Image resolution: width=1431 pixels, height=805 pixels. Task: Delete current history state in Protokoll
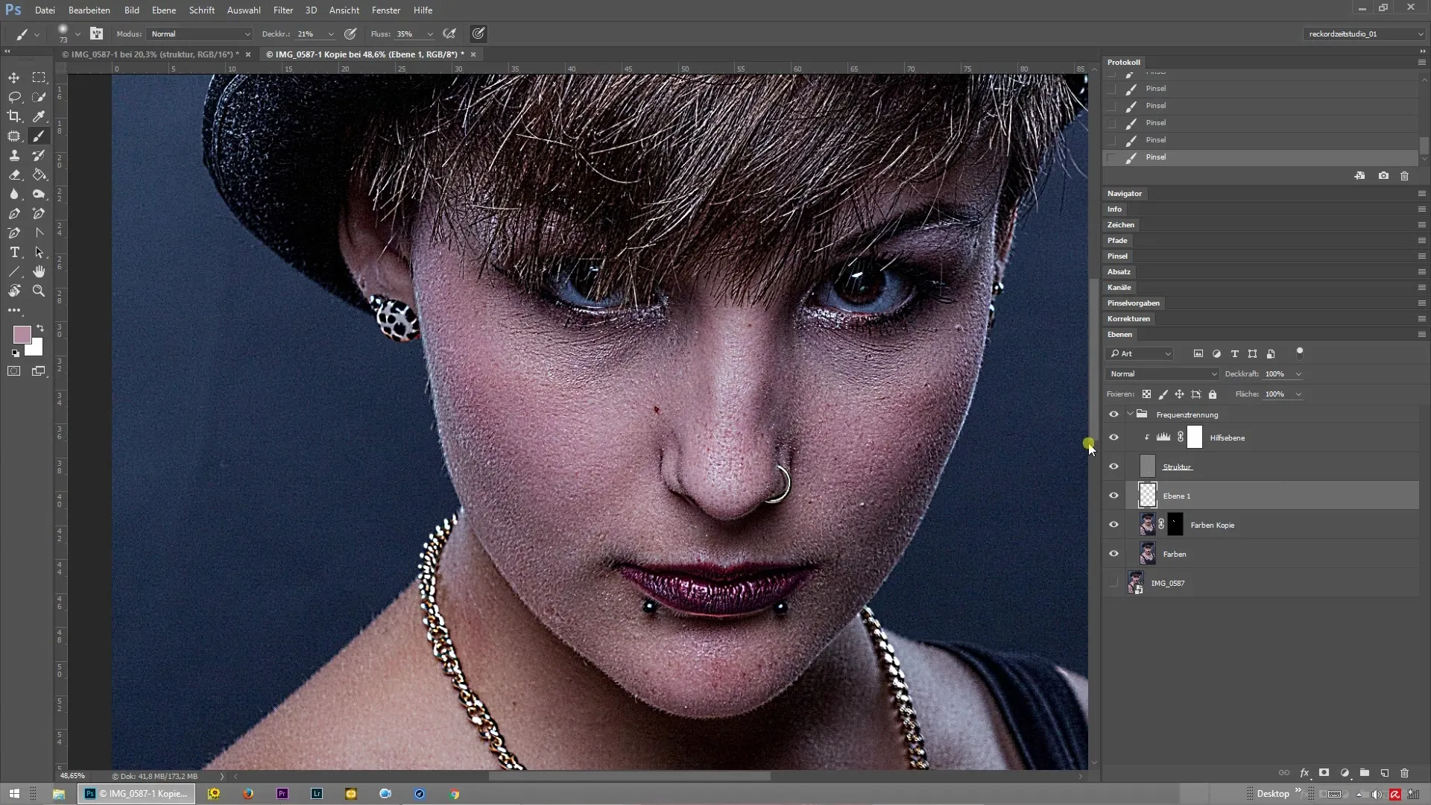(x=1404, y=176)
